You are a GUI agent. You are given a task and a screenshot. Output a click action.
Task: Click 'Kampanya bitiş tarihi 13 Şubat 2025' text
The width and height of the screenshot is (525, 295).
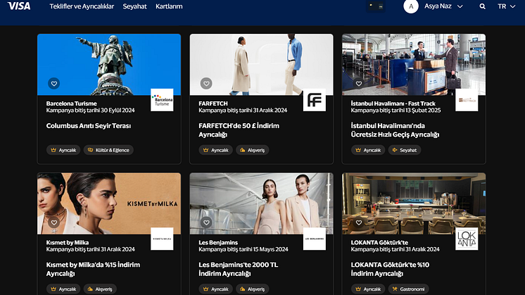(396, 110)
